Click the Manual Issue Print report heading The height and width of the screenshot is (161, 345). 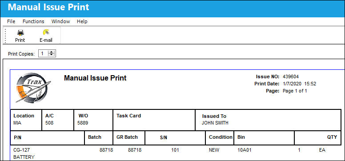(95, 78)
